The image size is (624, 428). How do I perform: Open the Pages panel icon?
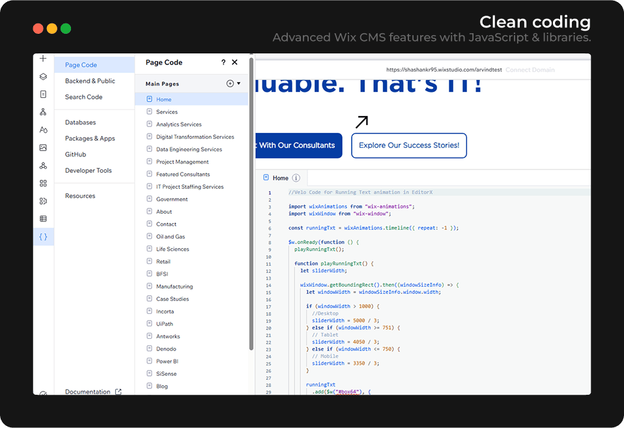pyautogui.click(x=43, y=94)
